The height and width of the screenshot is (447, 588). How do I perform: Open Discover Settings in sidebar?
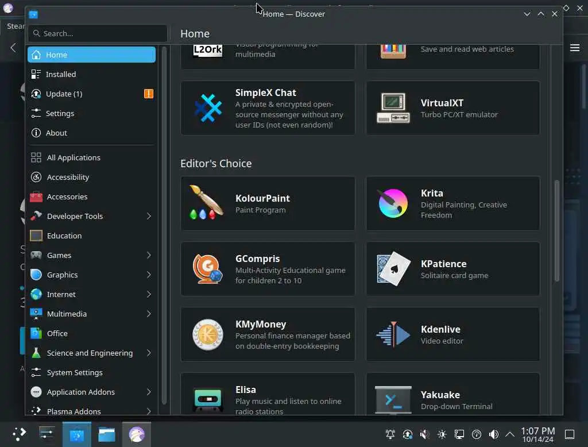[91, 113]
